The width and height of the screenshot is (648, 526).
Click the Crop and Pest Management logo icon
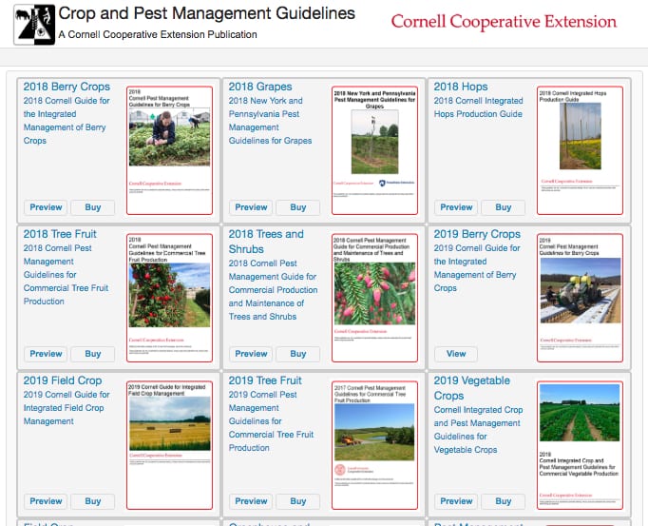34,25
